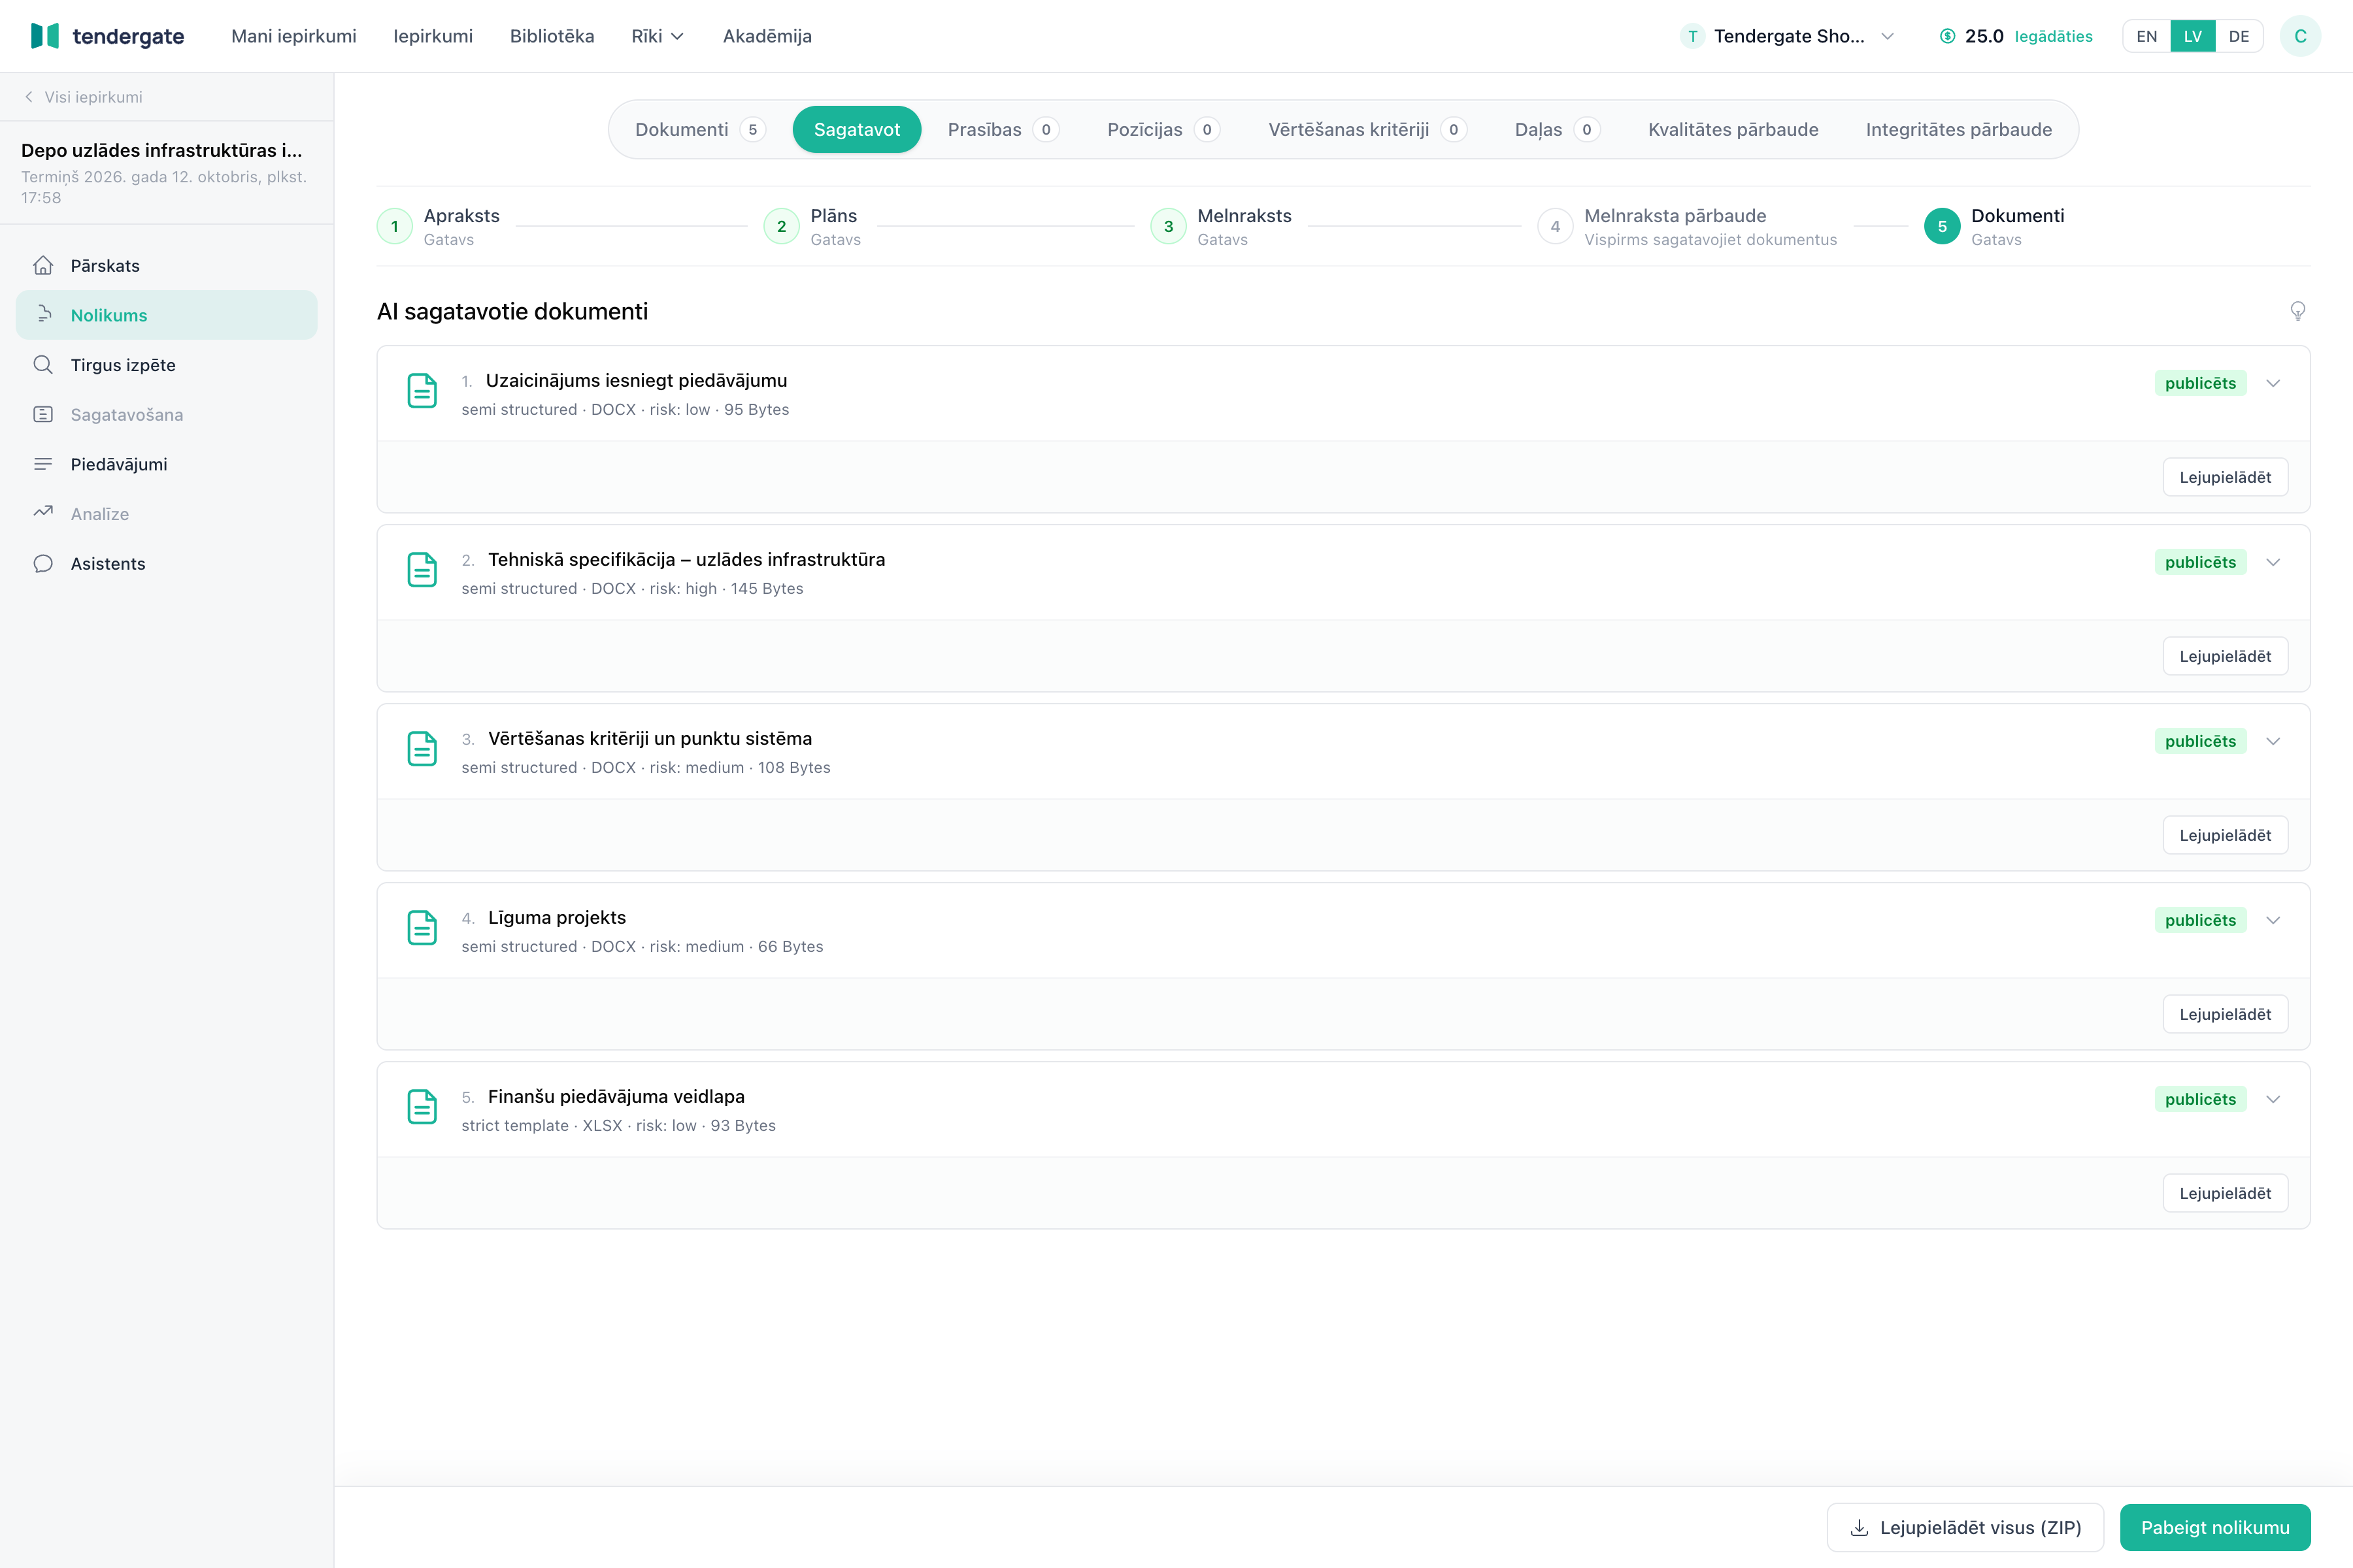
Task: Expand the Vērtēšanas kritēriji row chevron
Action: point(2273,741)
